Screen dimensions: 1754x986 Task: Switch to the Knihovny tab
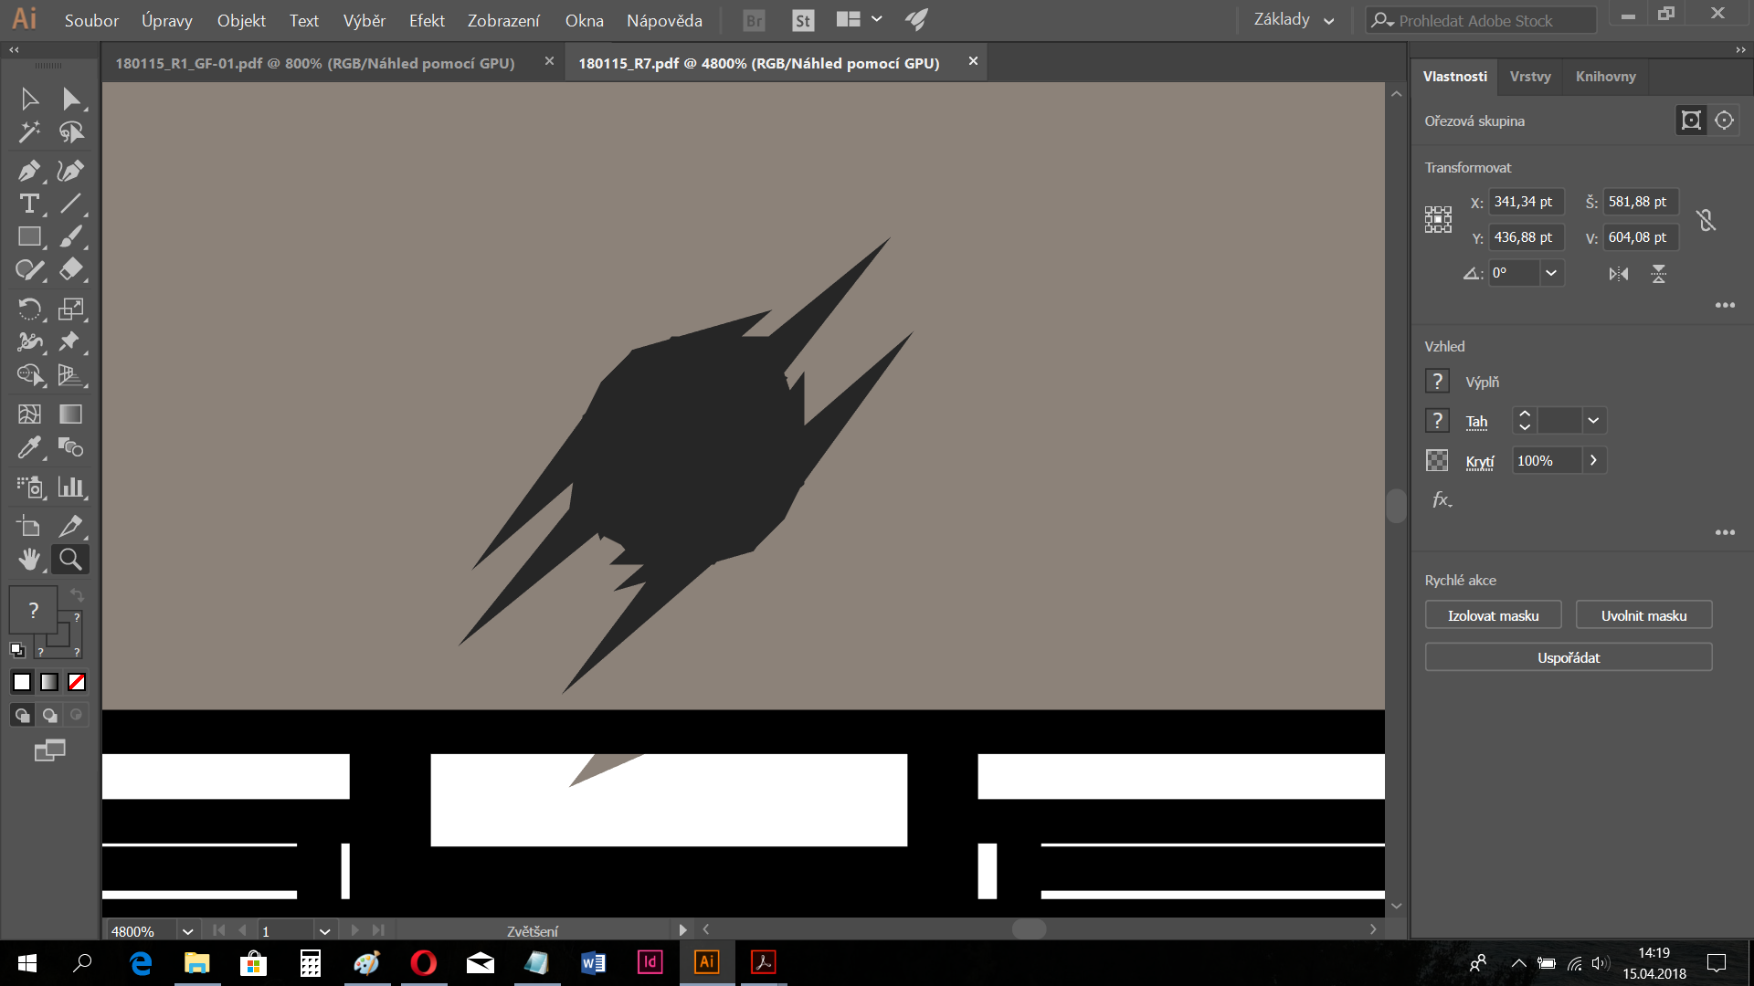click(1605, 77)
